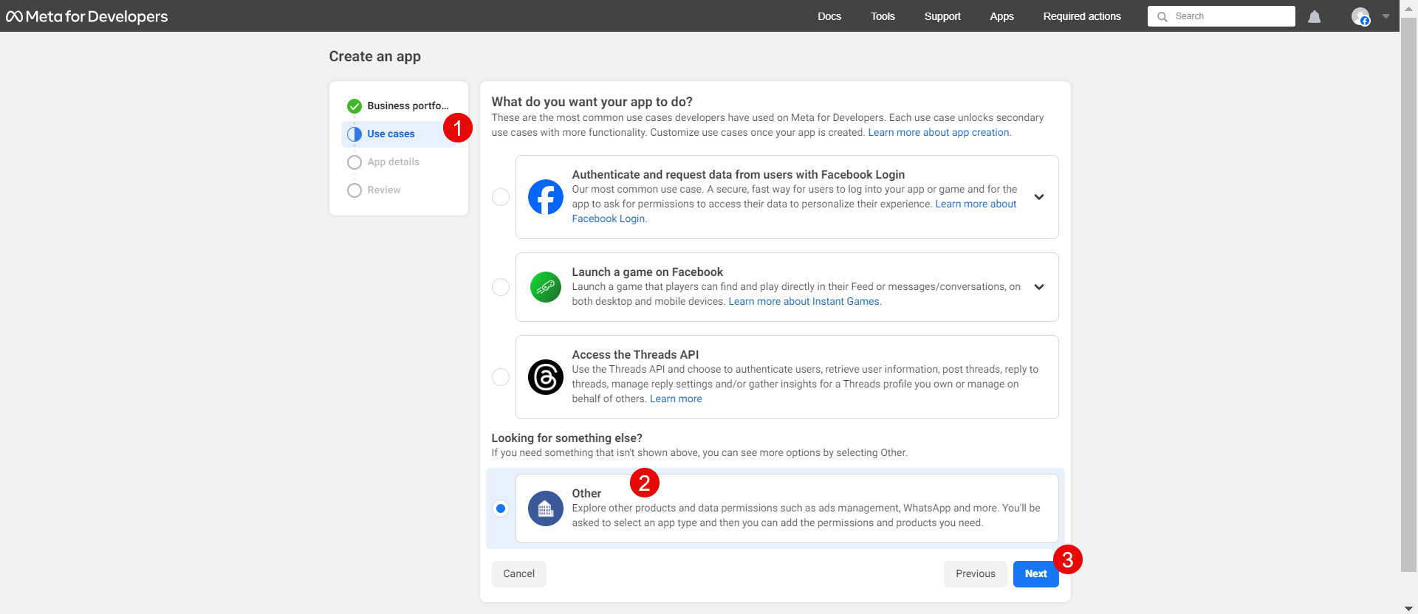1418x614 pixels.
Task: Open the account dropdown arrow
Action: coord(1386,16)
